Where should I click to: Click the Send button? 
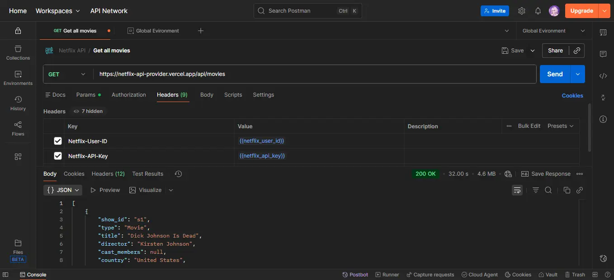pyautogui.click(x=554, y=74)
